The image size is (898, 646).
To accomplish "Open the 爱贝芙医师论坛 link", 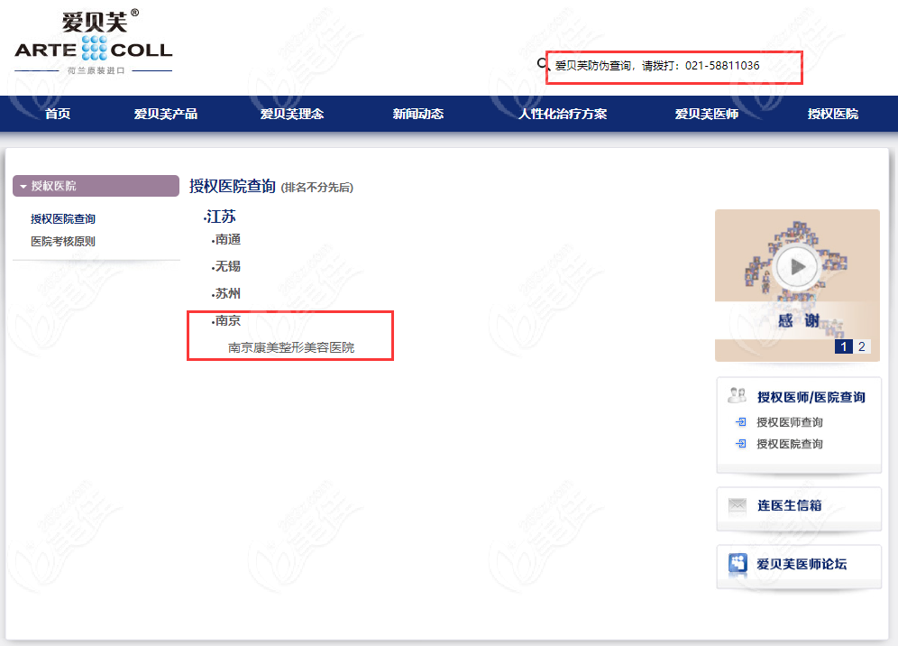I will tap(802, 564).
